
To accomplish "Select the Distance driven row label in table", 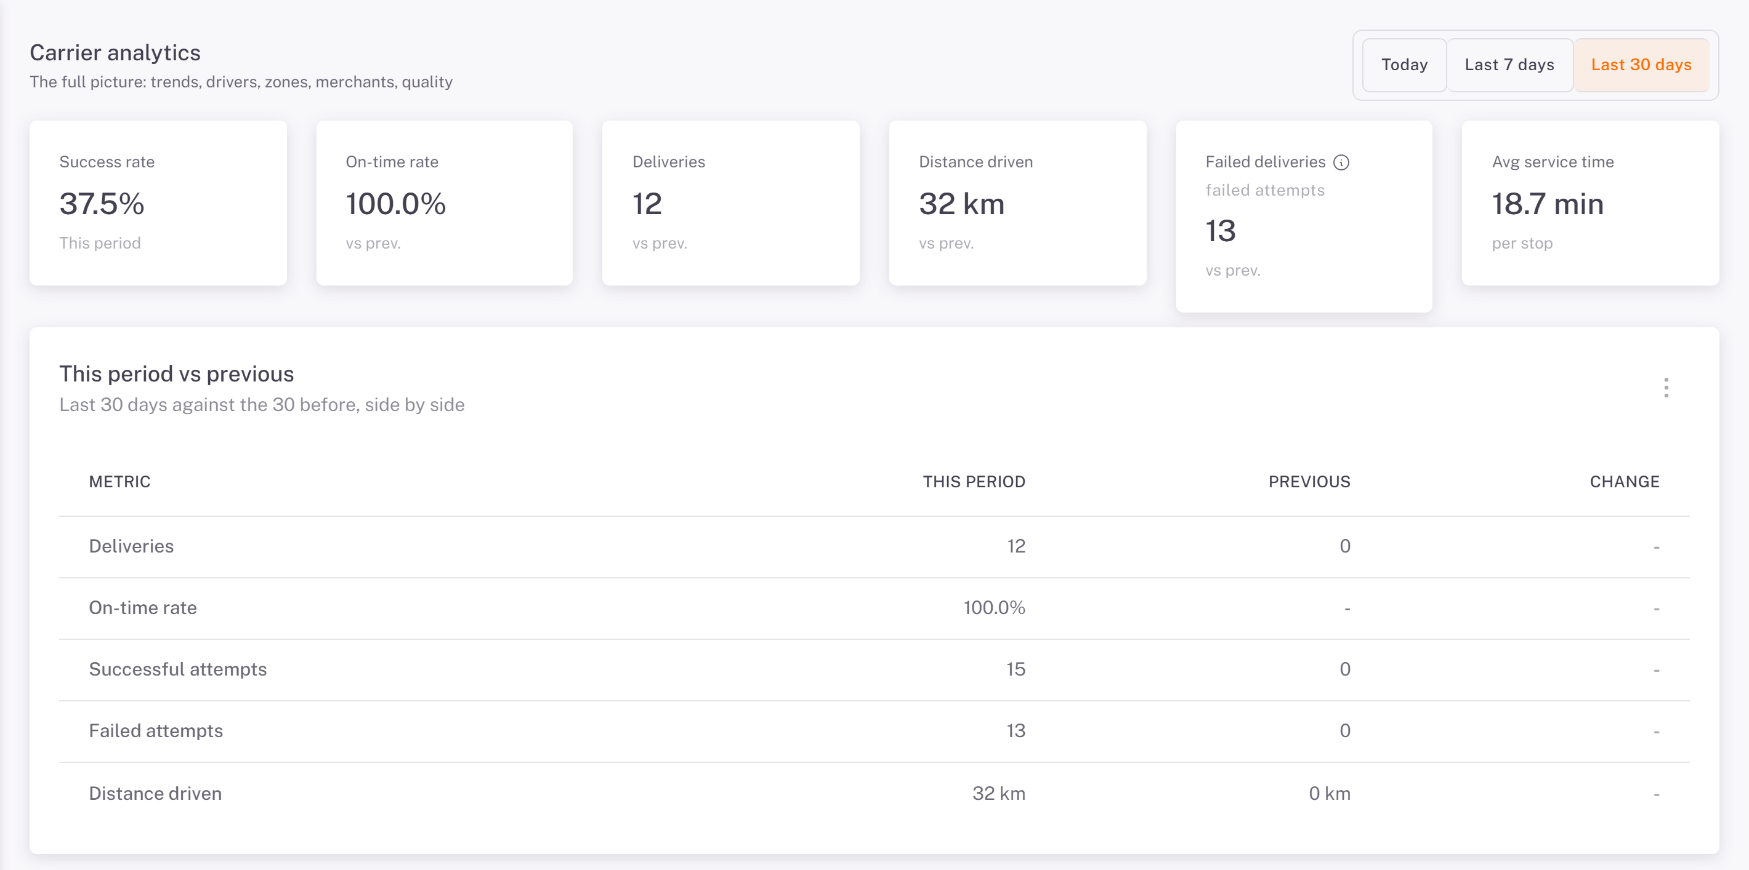I will (155, 793).
